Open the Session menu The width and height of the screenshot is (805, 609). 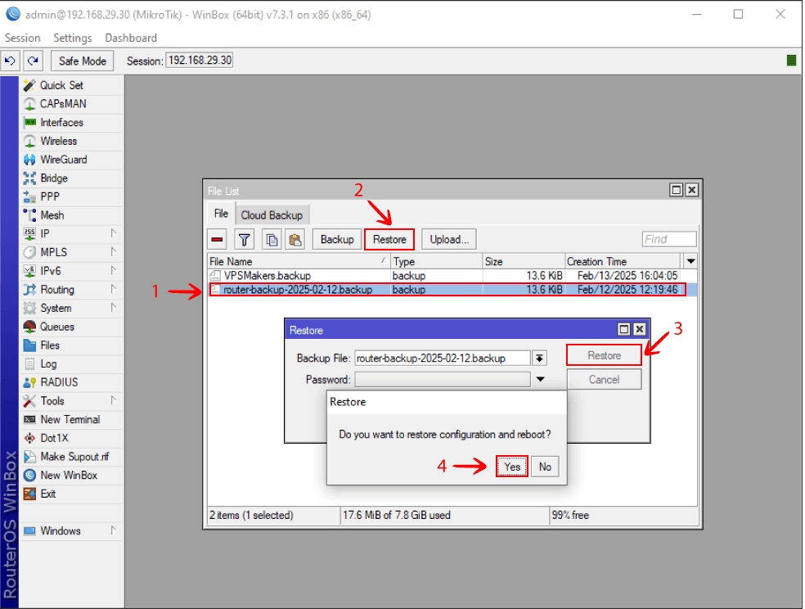[x=22, y=37]
